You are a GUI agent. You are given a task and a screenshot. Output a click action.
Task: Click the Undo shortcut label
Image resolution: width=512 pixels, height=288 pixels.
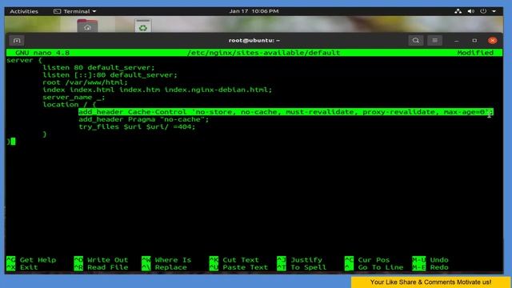439,260
